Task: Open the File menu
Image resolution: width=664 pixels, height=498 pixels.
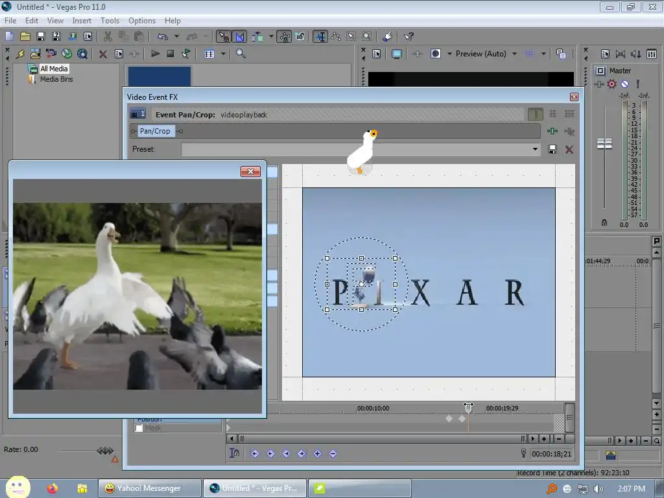Action: [10, 21]
